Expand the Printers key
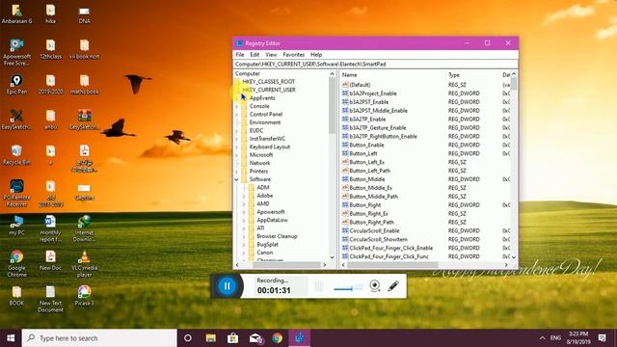Image resolution: width=617 pixels, height=347 pixels. coord(237,172)
